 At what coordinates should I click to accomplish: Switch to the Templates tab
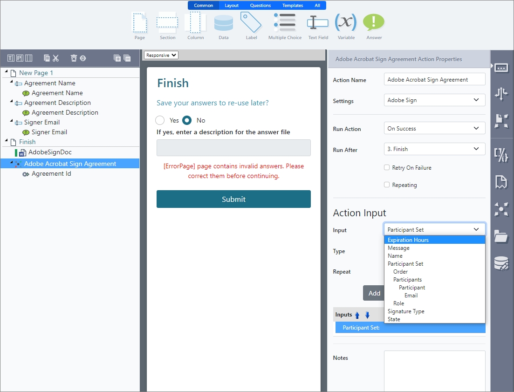292,5
